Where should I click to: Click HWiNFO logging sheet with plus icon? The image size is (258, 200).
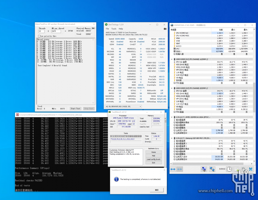[236, 169]
